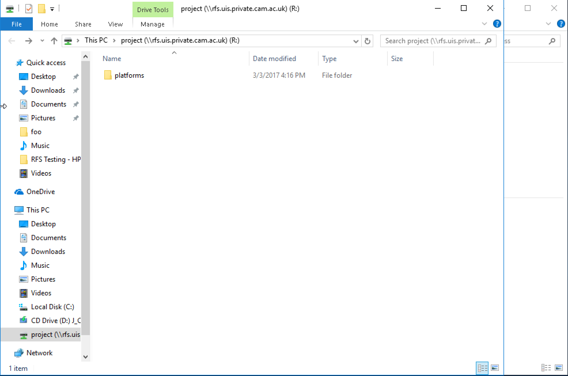
Task: Open the Help question mark icon
Action: 497,24
